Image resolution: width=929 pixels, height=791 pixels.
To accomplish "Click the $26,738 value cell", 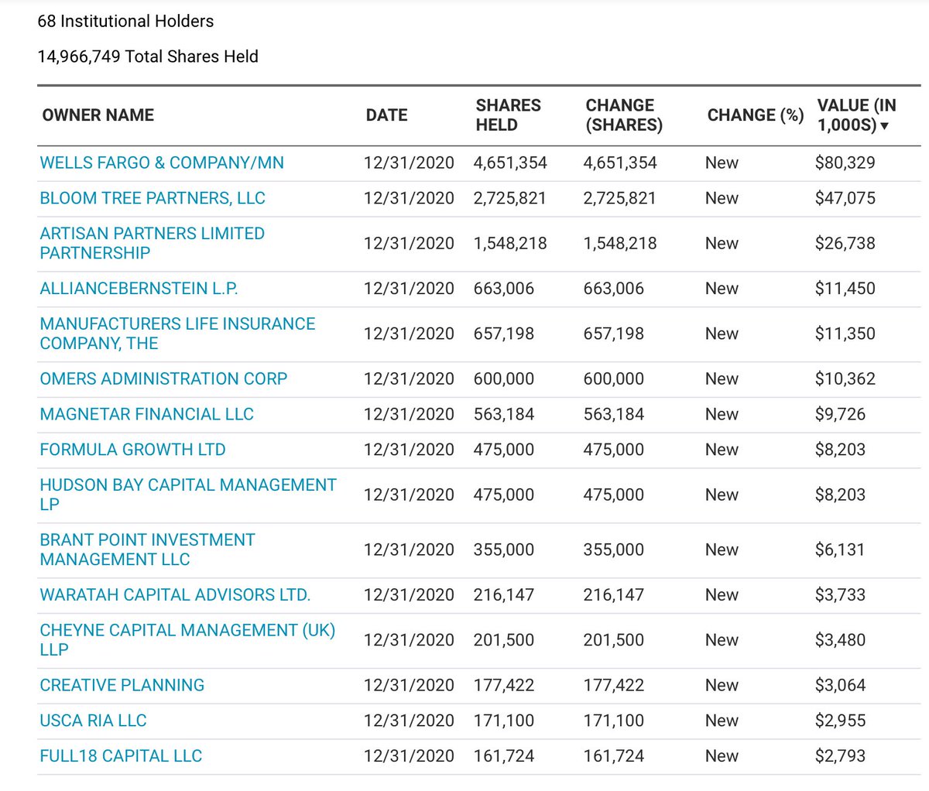I will point(845,243).
